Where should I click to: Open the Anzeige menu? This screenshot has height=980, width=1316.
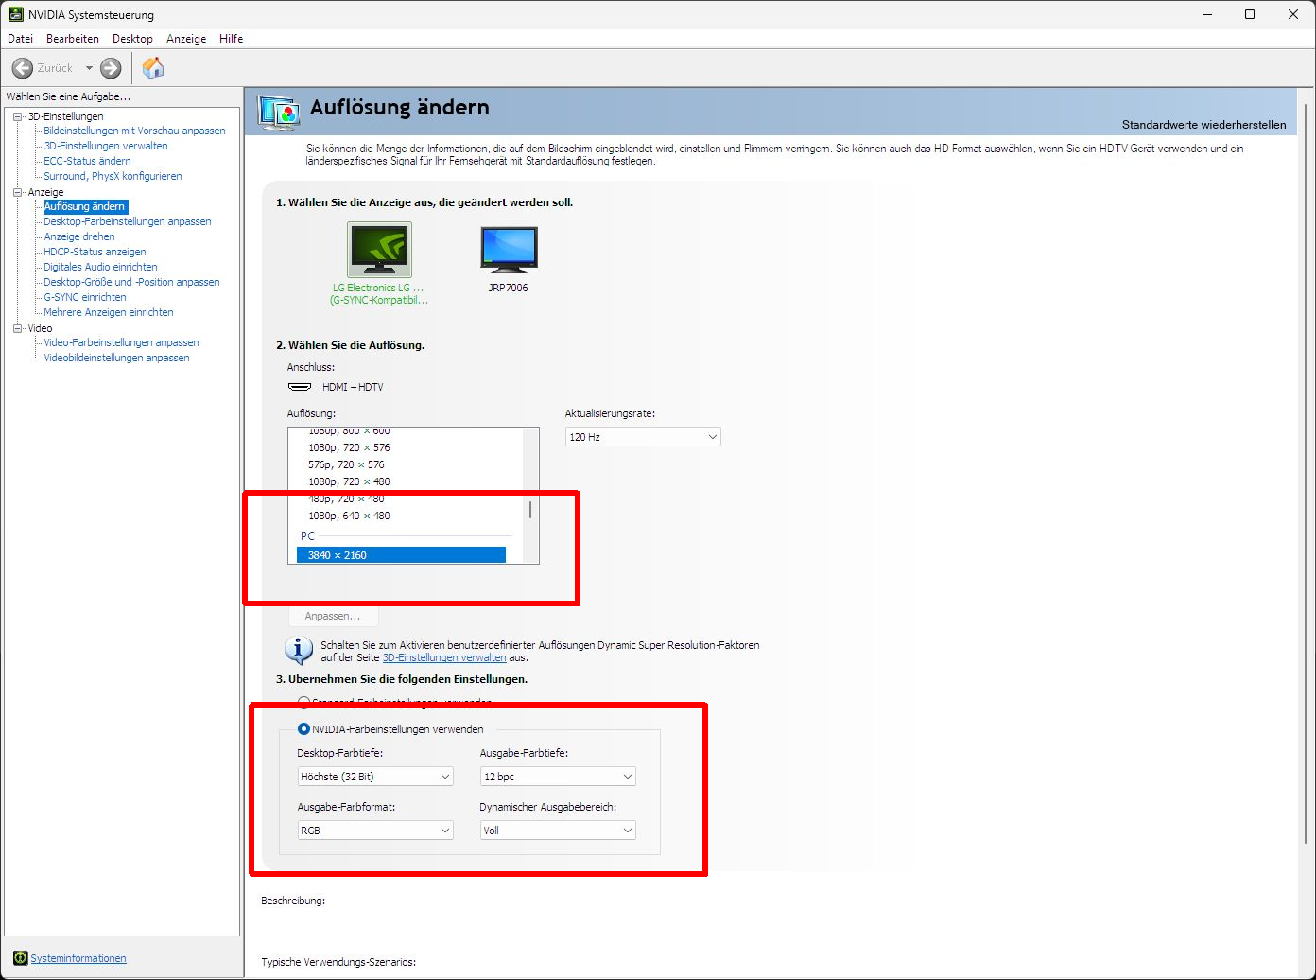click(x=186, y=39)
